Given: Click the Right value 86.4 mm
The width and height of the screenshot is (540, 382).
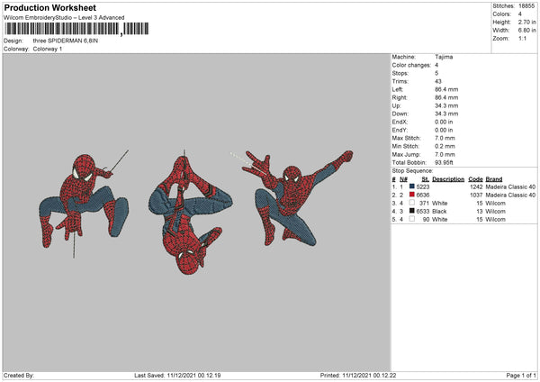Looking at the screenshot, I should tap(446, 97).
